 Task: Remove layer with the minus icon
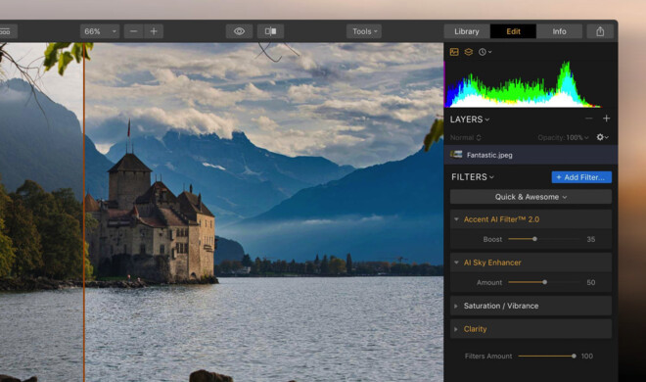(x=588, y=119)
